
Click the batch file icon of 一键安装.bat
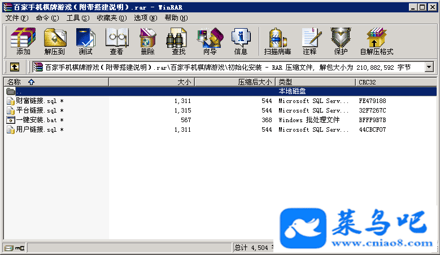[x=11, y=120]
